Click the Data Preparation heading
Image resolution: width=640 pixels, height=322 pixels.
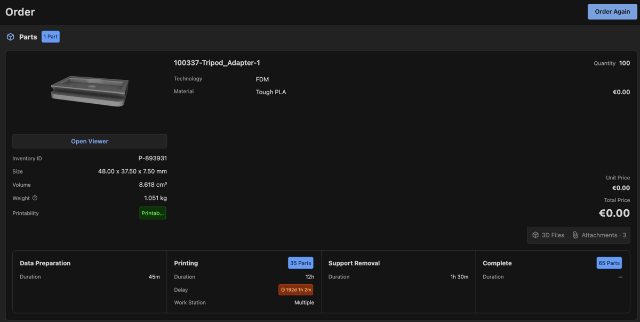(45, 263)
